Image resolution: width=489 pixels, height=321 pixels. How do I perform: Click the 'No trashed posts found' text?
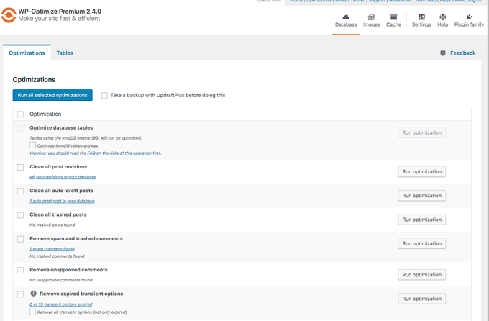[x=52, y=225]
